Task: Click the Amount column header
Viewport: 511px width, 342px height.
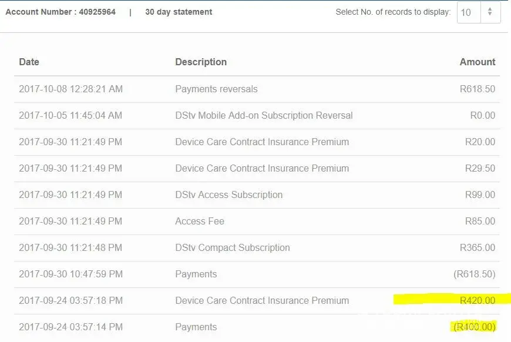Action: (x=477, y=62)
